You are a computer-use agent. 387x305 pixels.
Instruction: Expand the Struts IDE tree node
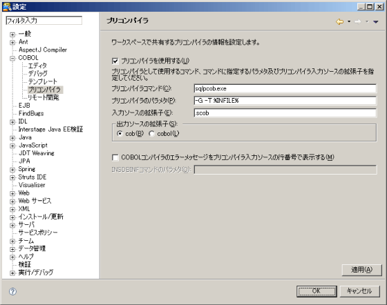point(12,177)
